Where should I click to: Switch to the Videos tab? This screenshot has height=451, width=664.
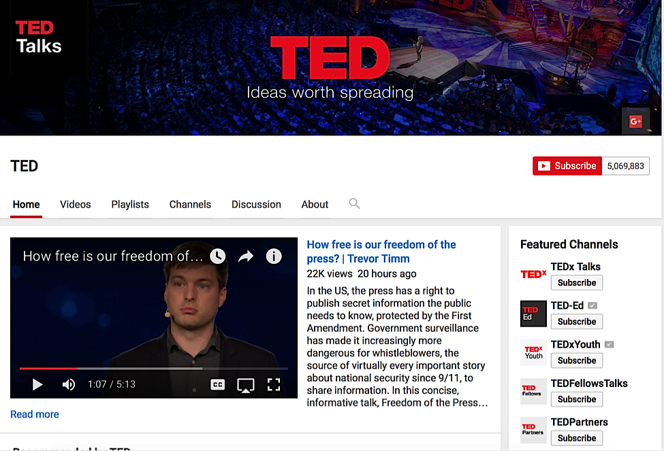[x=76, y=204]
